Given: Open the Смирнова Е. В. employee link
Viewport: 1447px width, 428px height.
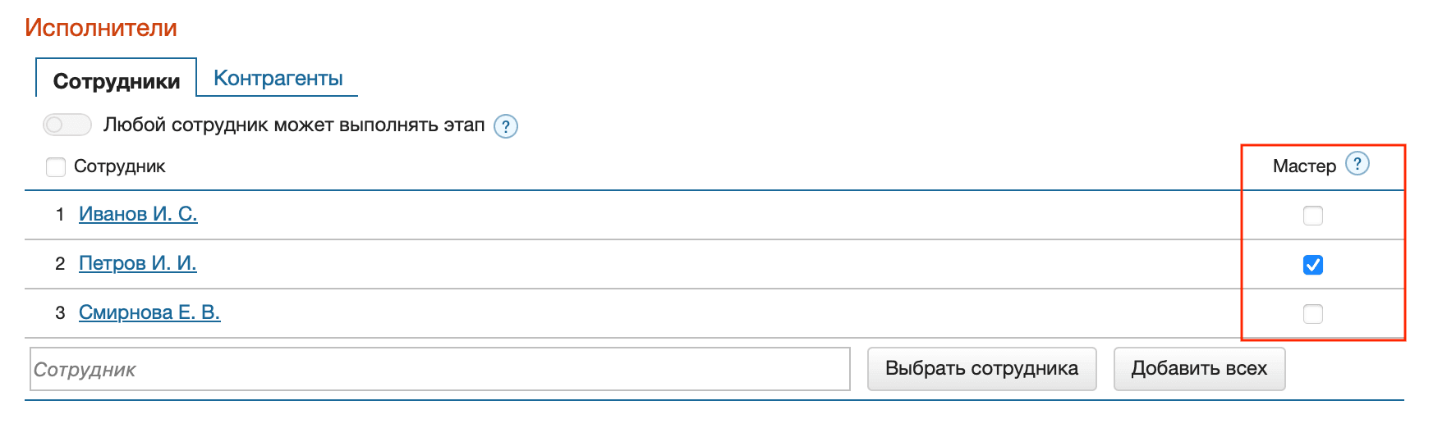Looking at the screenshot, I should click(149, 312).
